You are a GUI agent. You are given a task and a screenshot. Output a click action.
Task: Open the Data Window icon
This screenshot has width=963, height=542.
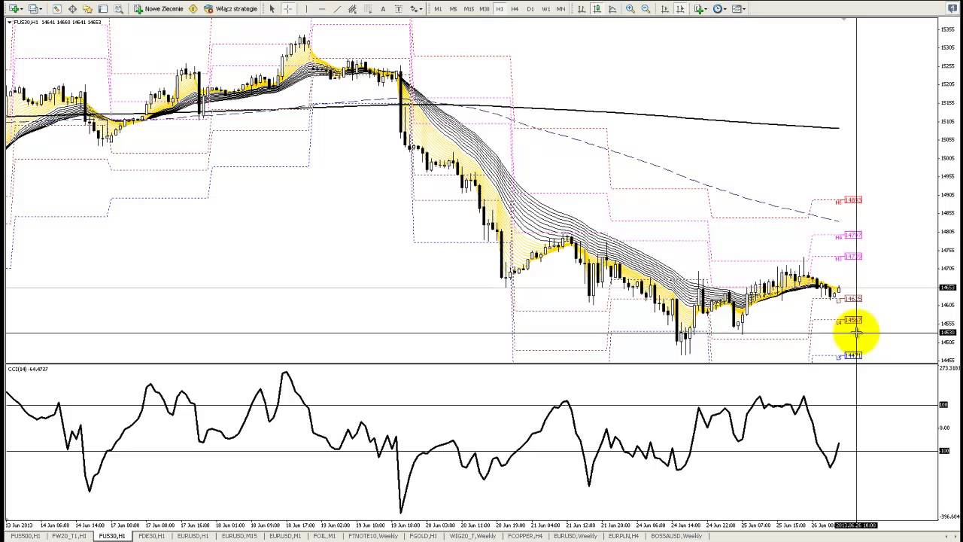[72, 9]
